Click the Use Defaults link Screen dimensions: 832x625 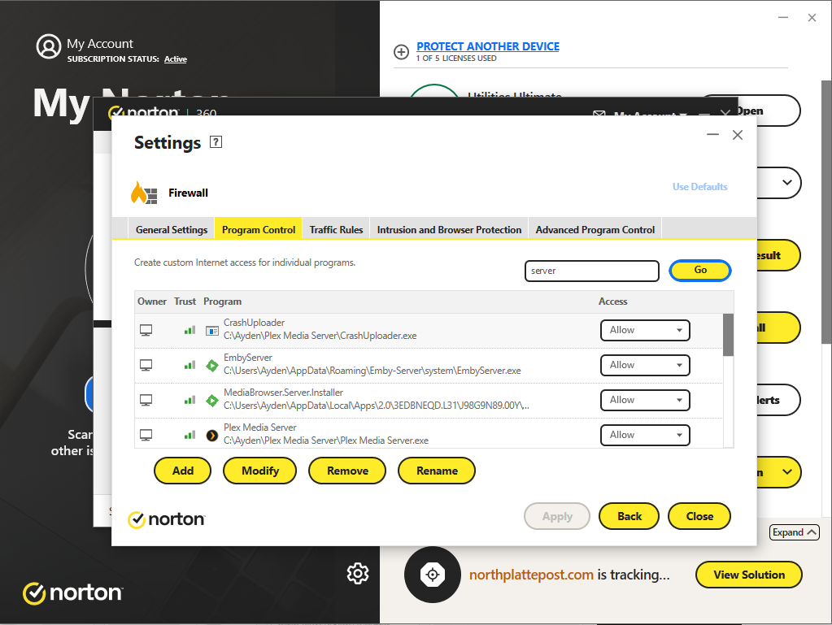pos(700,187)
